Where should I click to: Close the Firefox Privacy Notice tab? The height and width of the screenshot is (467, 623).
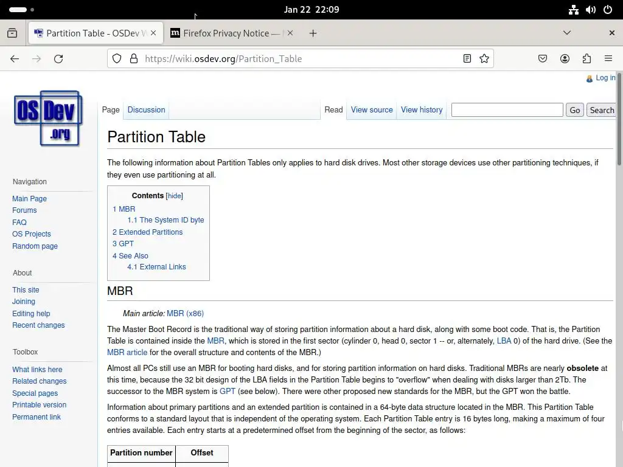click(290, 33)
